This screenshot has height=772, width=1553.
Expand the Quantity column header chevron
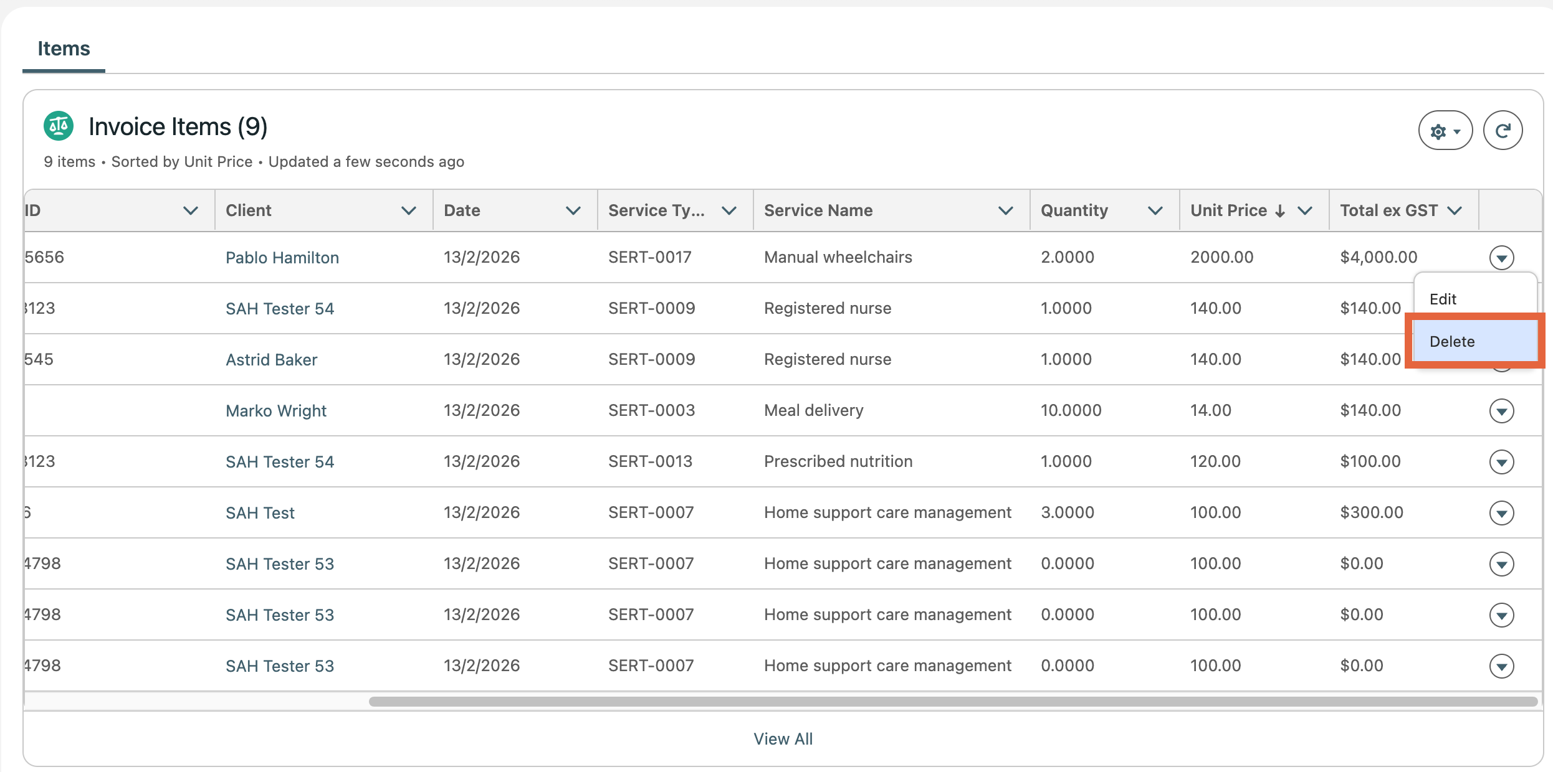1155,210
